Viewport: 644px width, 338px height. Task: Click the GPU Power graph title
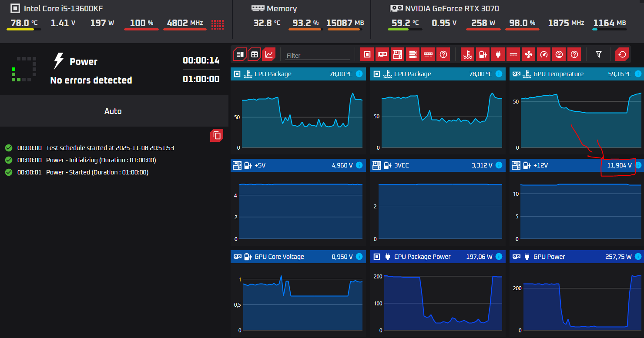click(549, 257)
